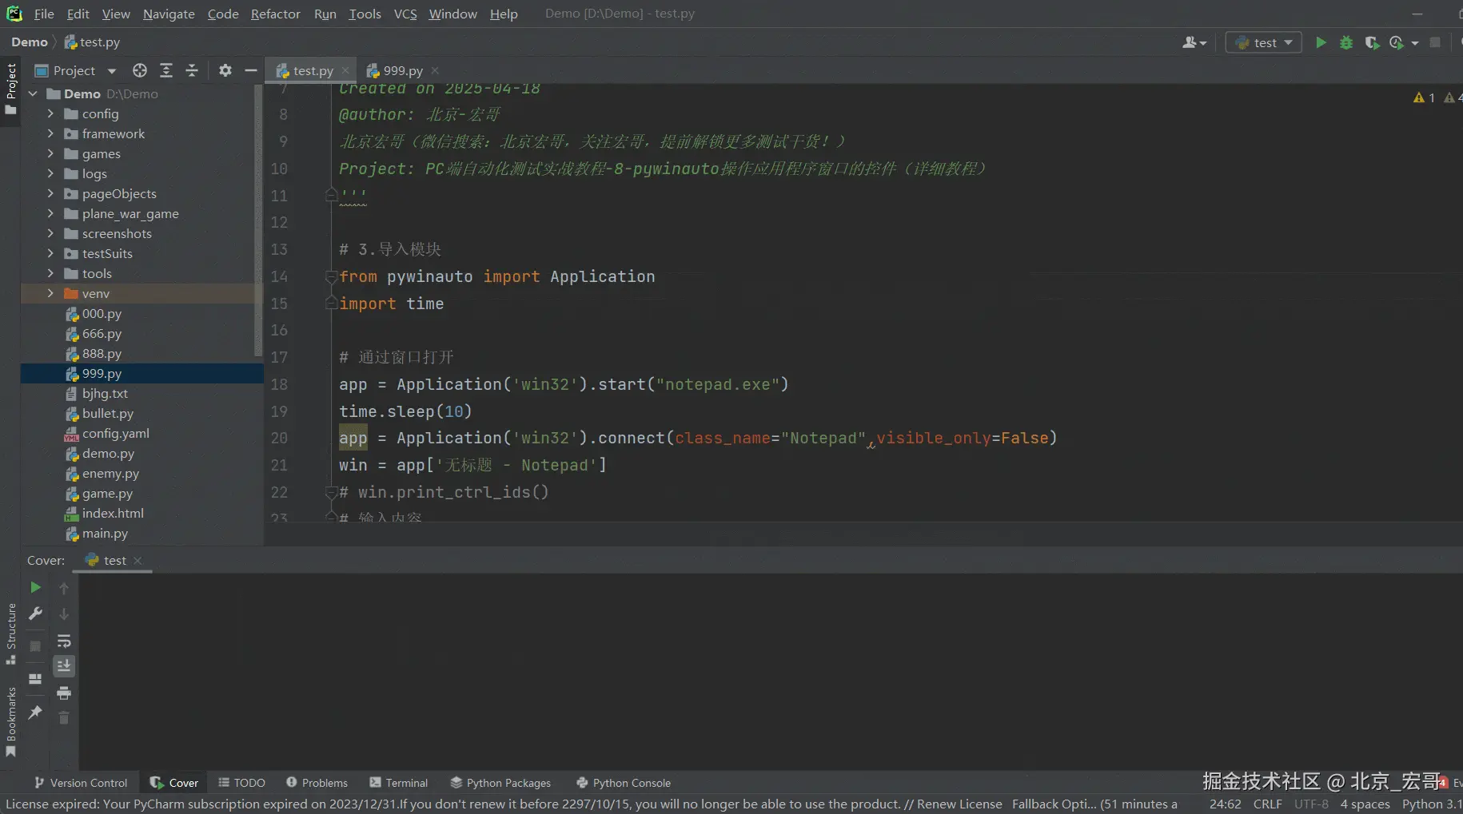
Task: Click the 24:62 cursor position in status bar
Action: click(1225, 804)
